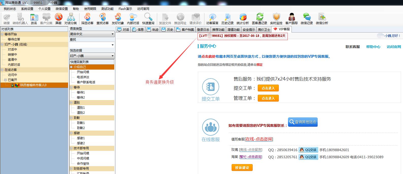
Task: Collapse the 已离开 tree node
Action: 6,80
